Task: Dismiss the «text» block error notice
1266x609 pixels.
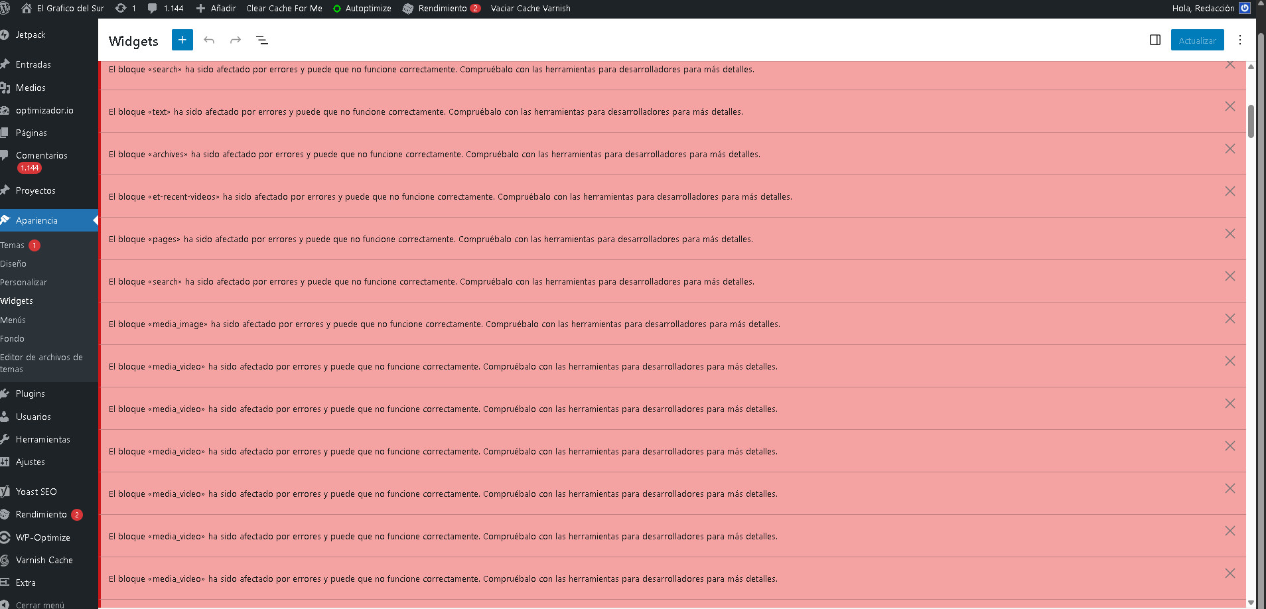Action: pos(1230,106)
